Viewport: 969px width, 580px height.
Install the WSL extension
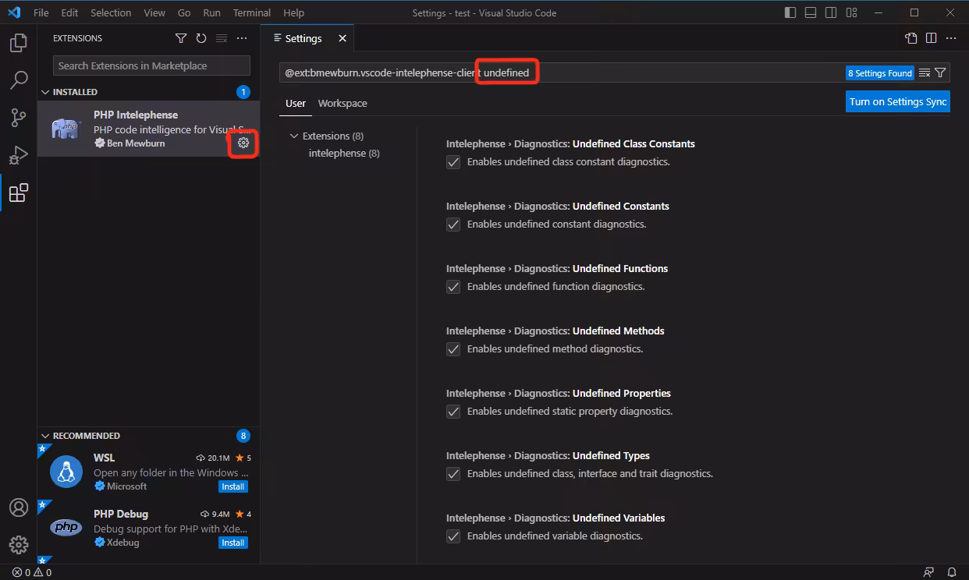(233, 486)
